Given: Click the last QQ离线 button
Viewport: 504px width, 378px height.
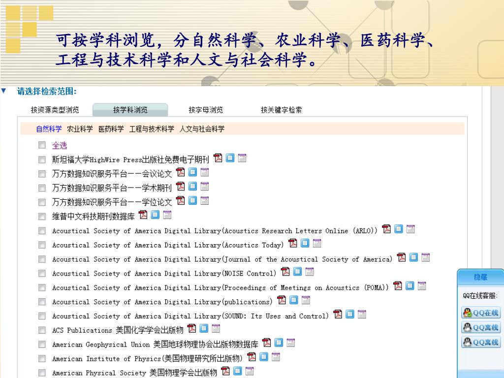Looking at the screenshot, I should pos(481,343).
